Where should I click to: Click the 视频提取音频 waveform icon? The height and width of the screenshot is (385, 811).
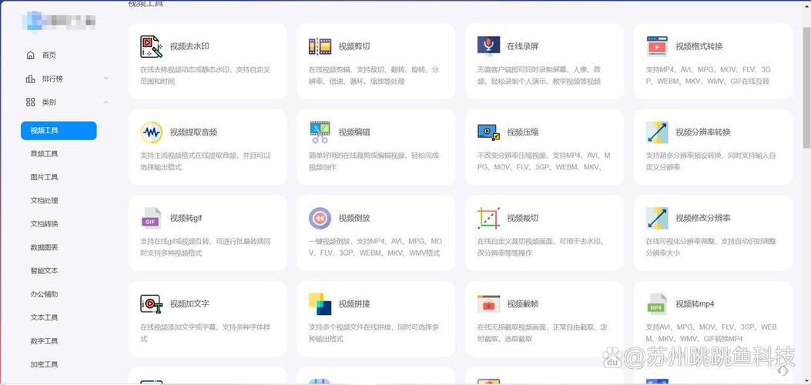151,132
